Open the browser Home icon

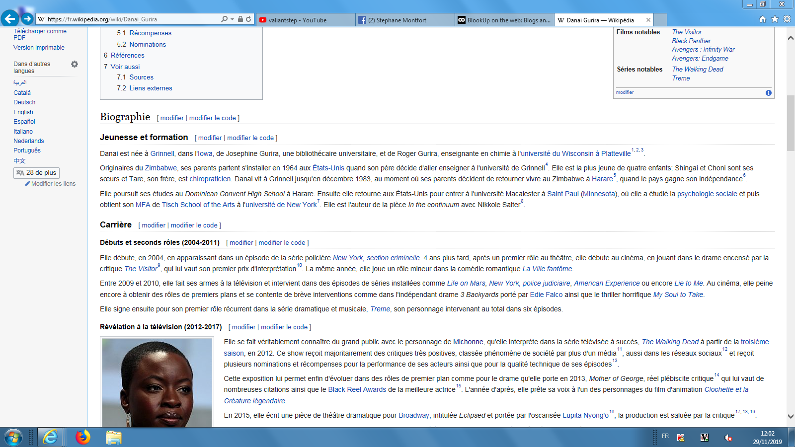point(763,19)
